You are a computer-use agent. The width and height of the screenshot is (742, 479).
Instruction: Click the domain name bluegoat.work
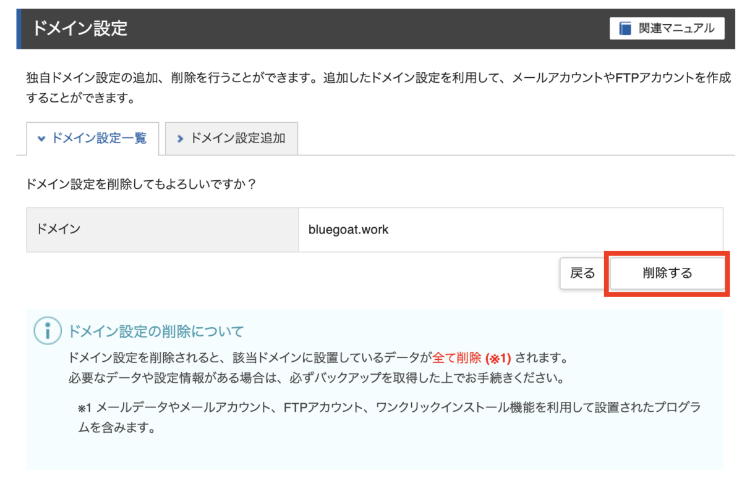348,229
